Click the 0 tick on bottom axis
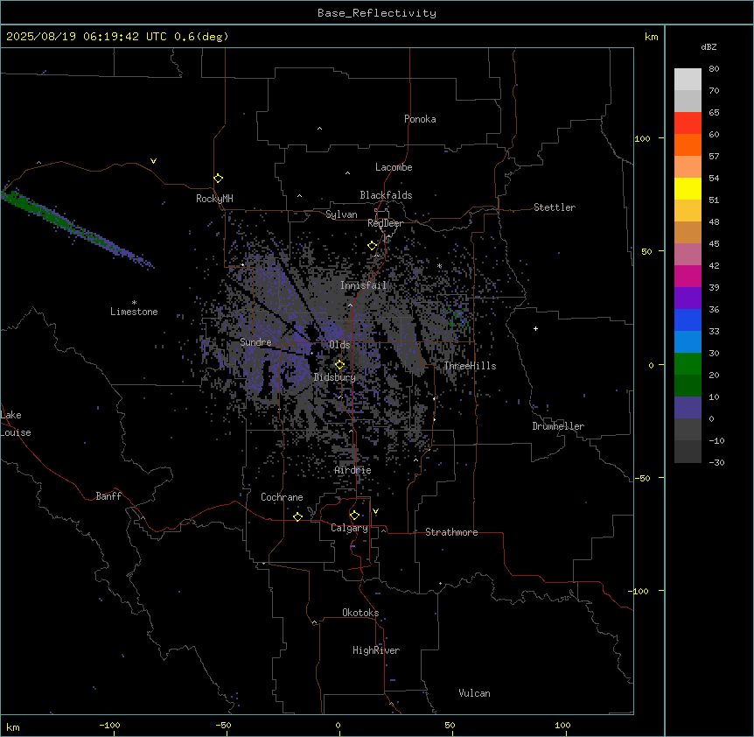754x737 pixels. pyautogui.click(x=338, y=725)
